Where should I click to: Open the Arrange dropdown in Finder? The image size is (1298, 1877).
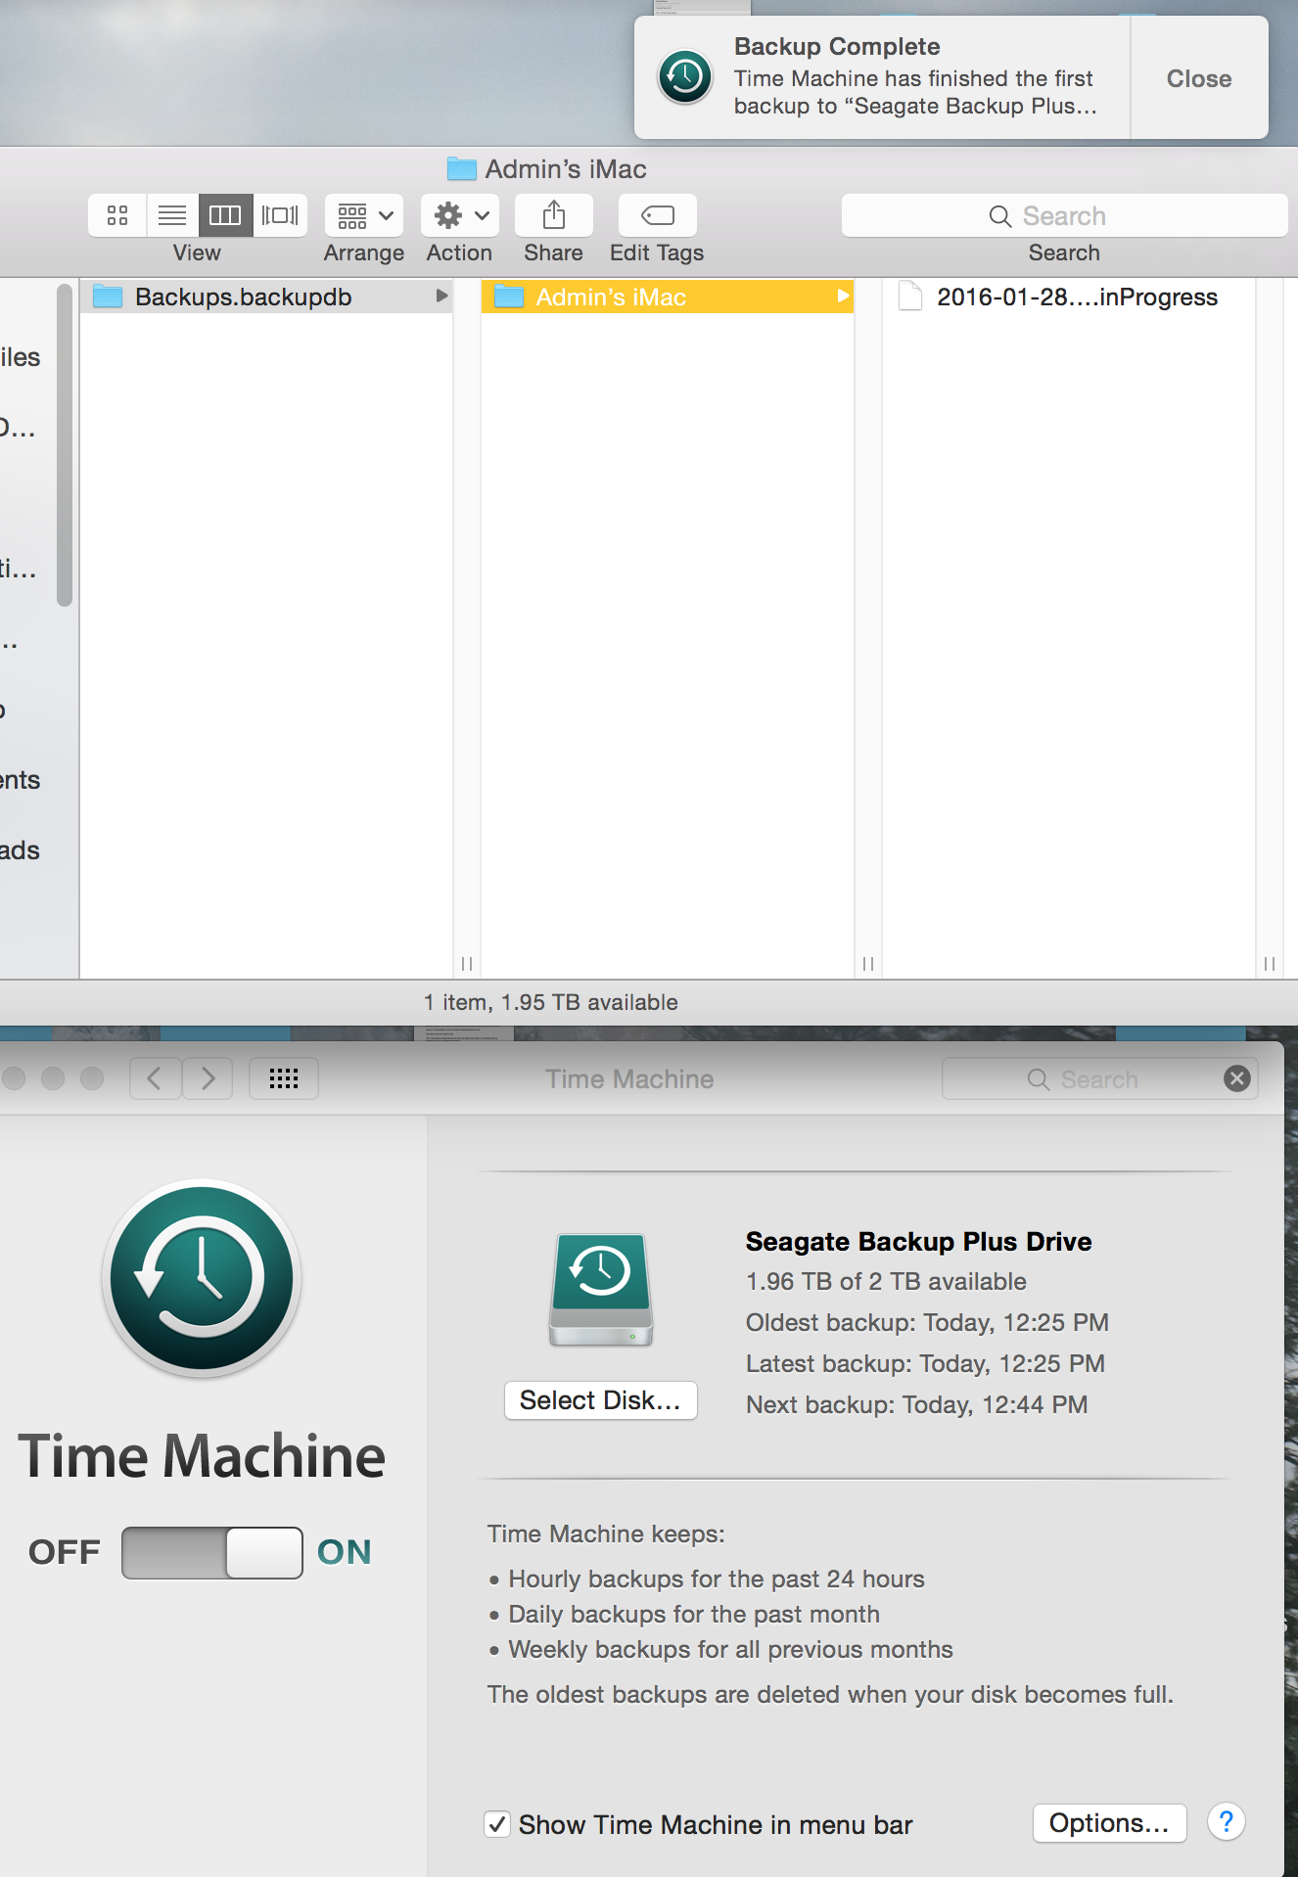364,215
